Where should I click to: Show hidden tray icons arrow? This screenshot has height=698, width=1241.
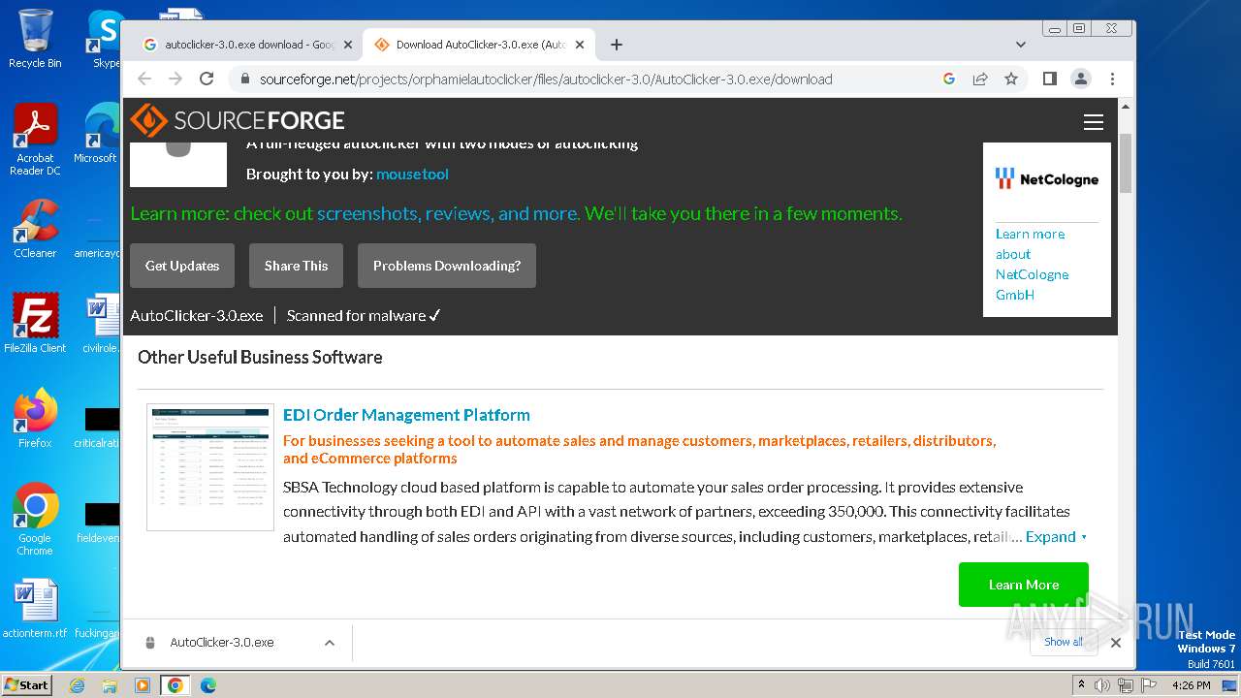point(1082,685)
